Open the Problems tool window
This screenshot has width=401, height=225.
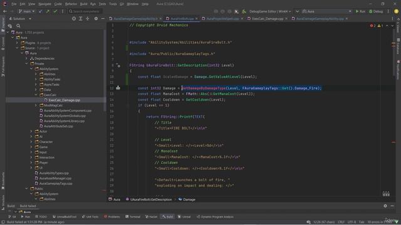tap(112, 217)
